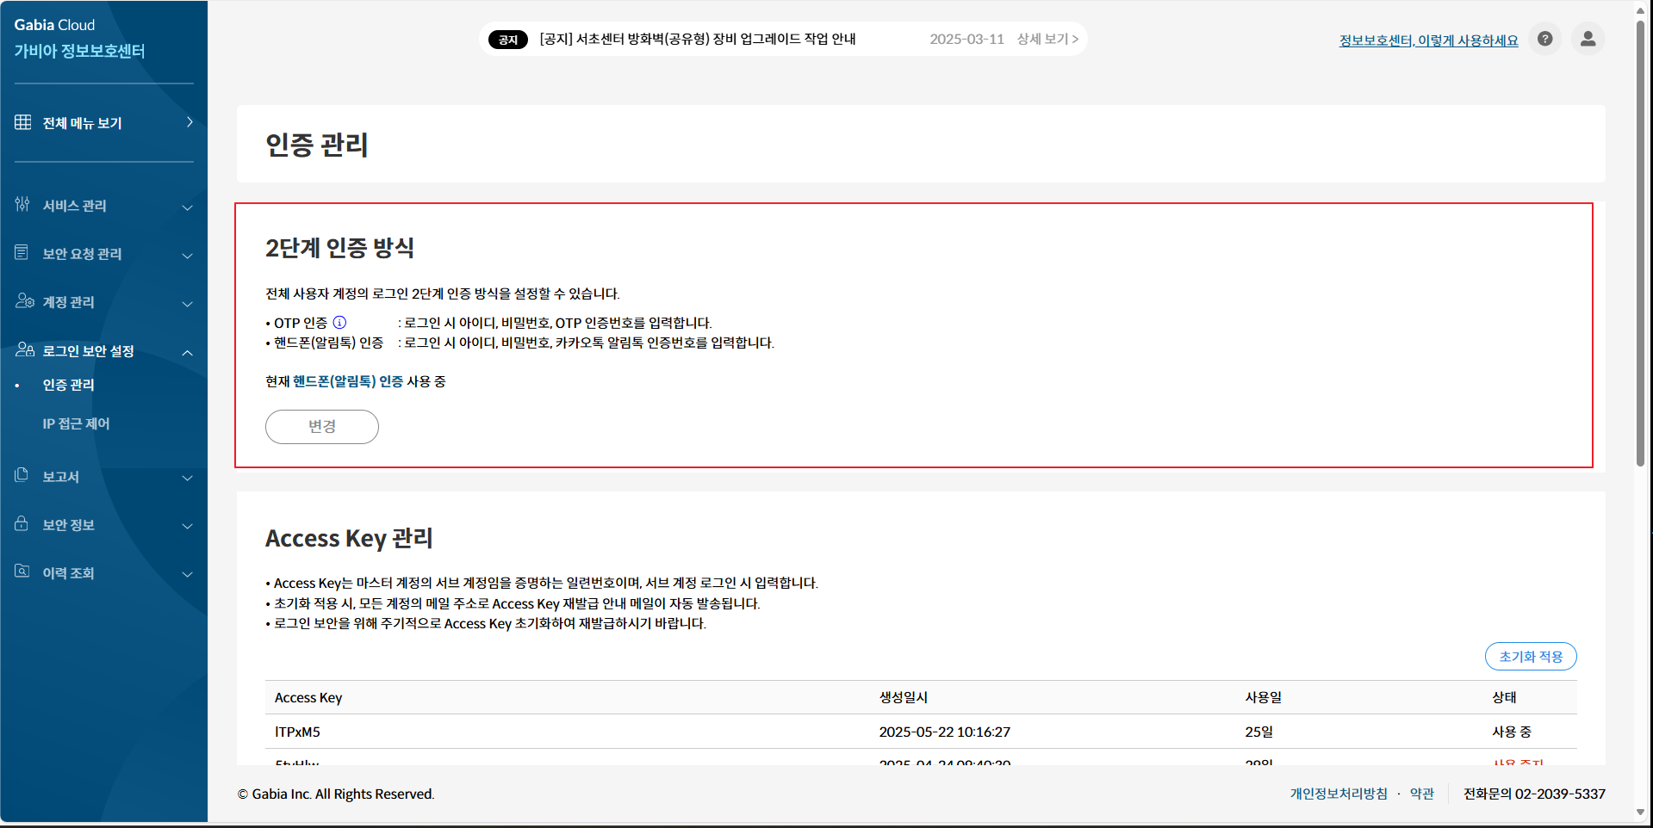
Task: Click the 변경 button
Action: (322, 427)
